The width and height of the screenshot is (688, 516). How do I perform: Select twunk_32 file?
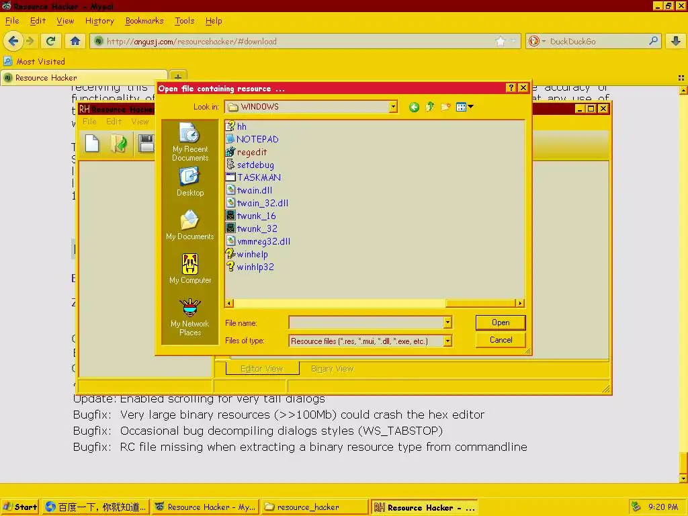251,228
